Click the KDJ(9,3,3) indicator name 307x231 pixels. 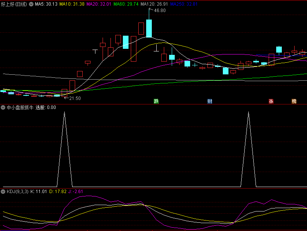[x=18, y=192]
